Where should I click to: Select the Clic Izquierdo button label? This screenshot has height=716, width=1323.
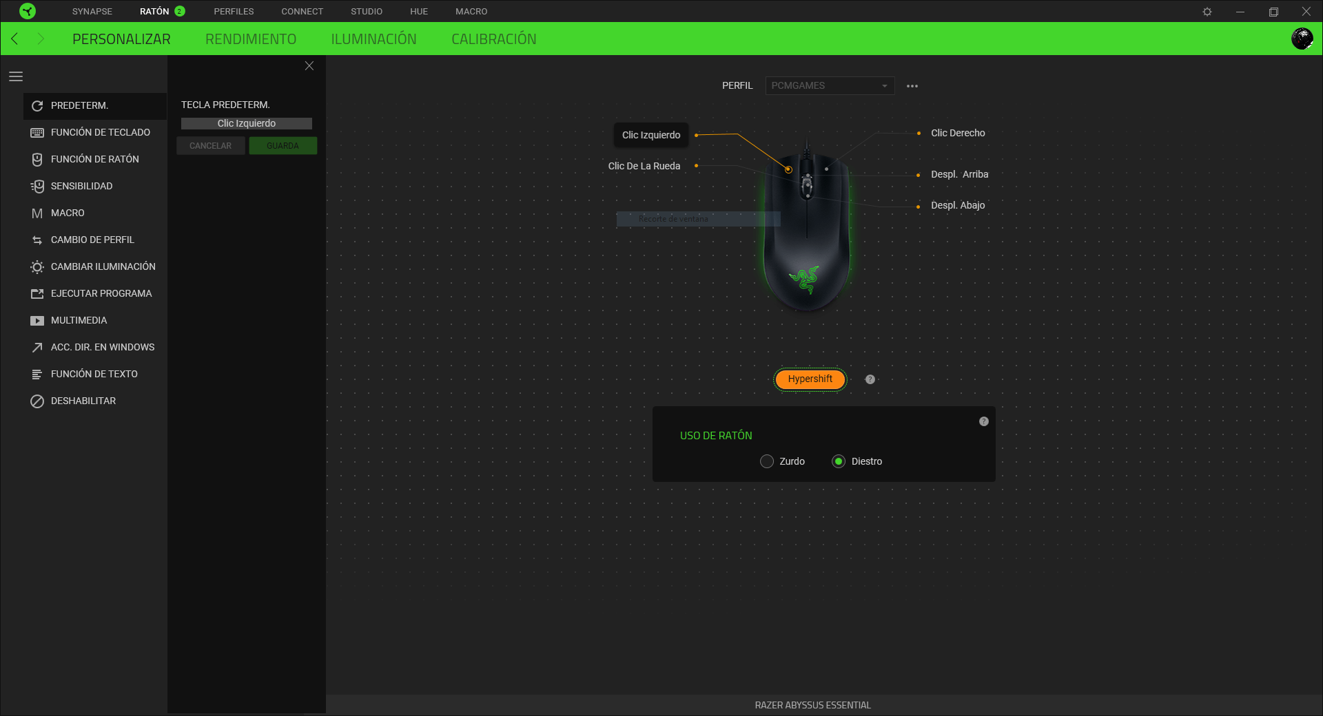click(651, 135)
